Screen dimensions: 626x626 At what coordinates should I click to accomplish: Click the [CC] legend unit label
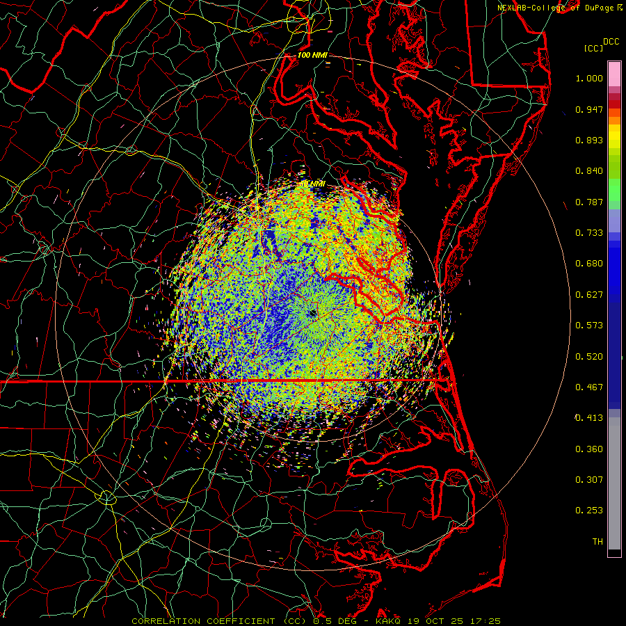tap(593, 48)
